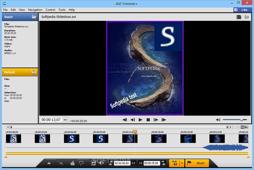Mute audio using the speaker icon
The image size is (254, 170).
(x=218, y=120)
